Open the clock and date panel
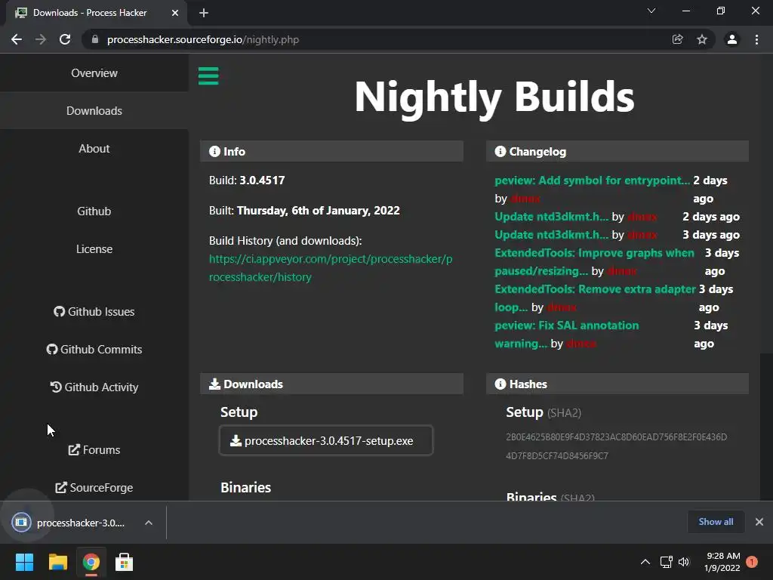 click(x=722, y=562)
